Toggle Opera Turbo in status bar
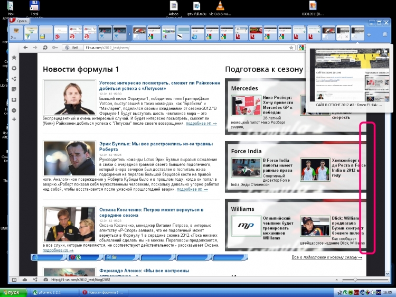The width and height of the screenshot is (396, 297). [x=46, y=280]
